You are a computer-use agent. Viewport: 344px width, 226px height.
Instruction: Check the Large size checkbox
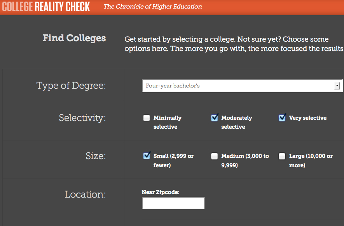coord(282,156)
